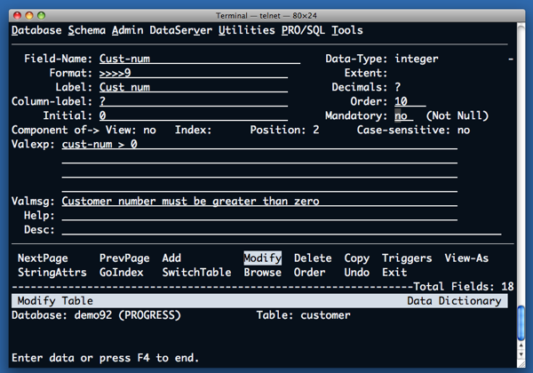The image size is (533, 373).
Task: Open the Utilities menu
Action: (x=250, y=30)
